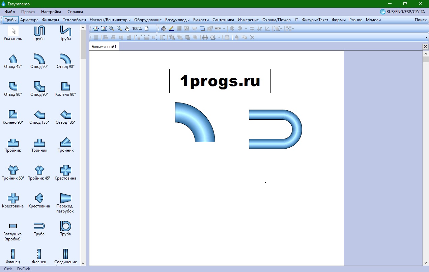Open the Правка menu
This screenshot has height=272, width=429.
click(28, 12)
